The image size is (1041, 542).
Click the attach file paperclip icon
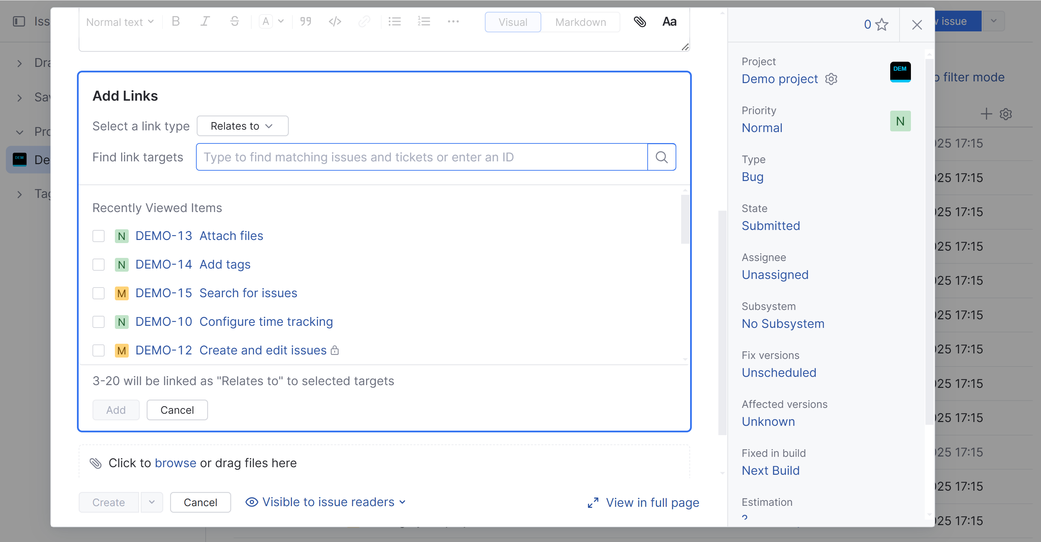pos(640,22)
